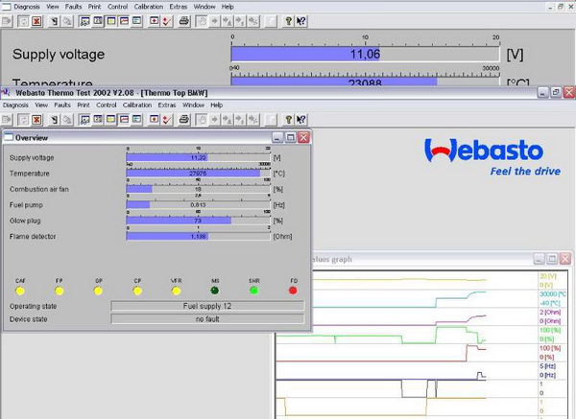Image resolution: width=576 pixels, height=419 pixels.
Task: Click the '20 [V]' label in the graph legend
Action: pos(548,276)
